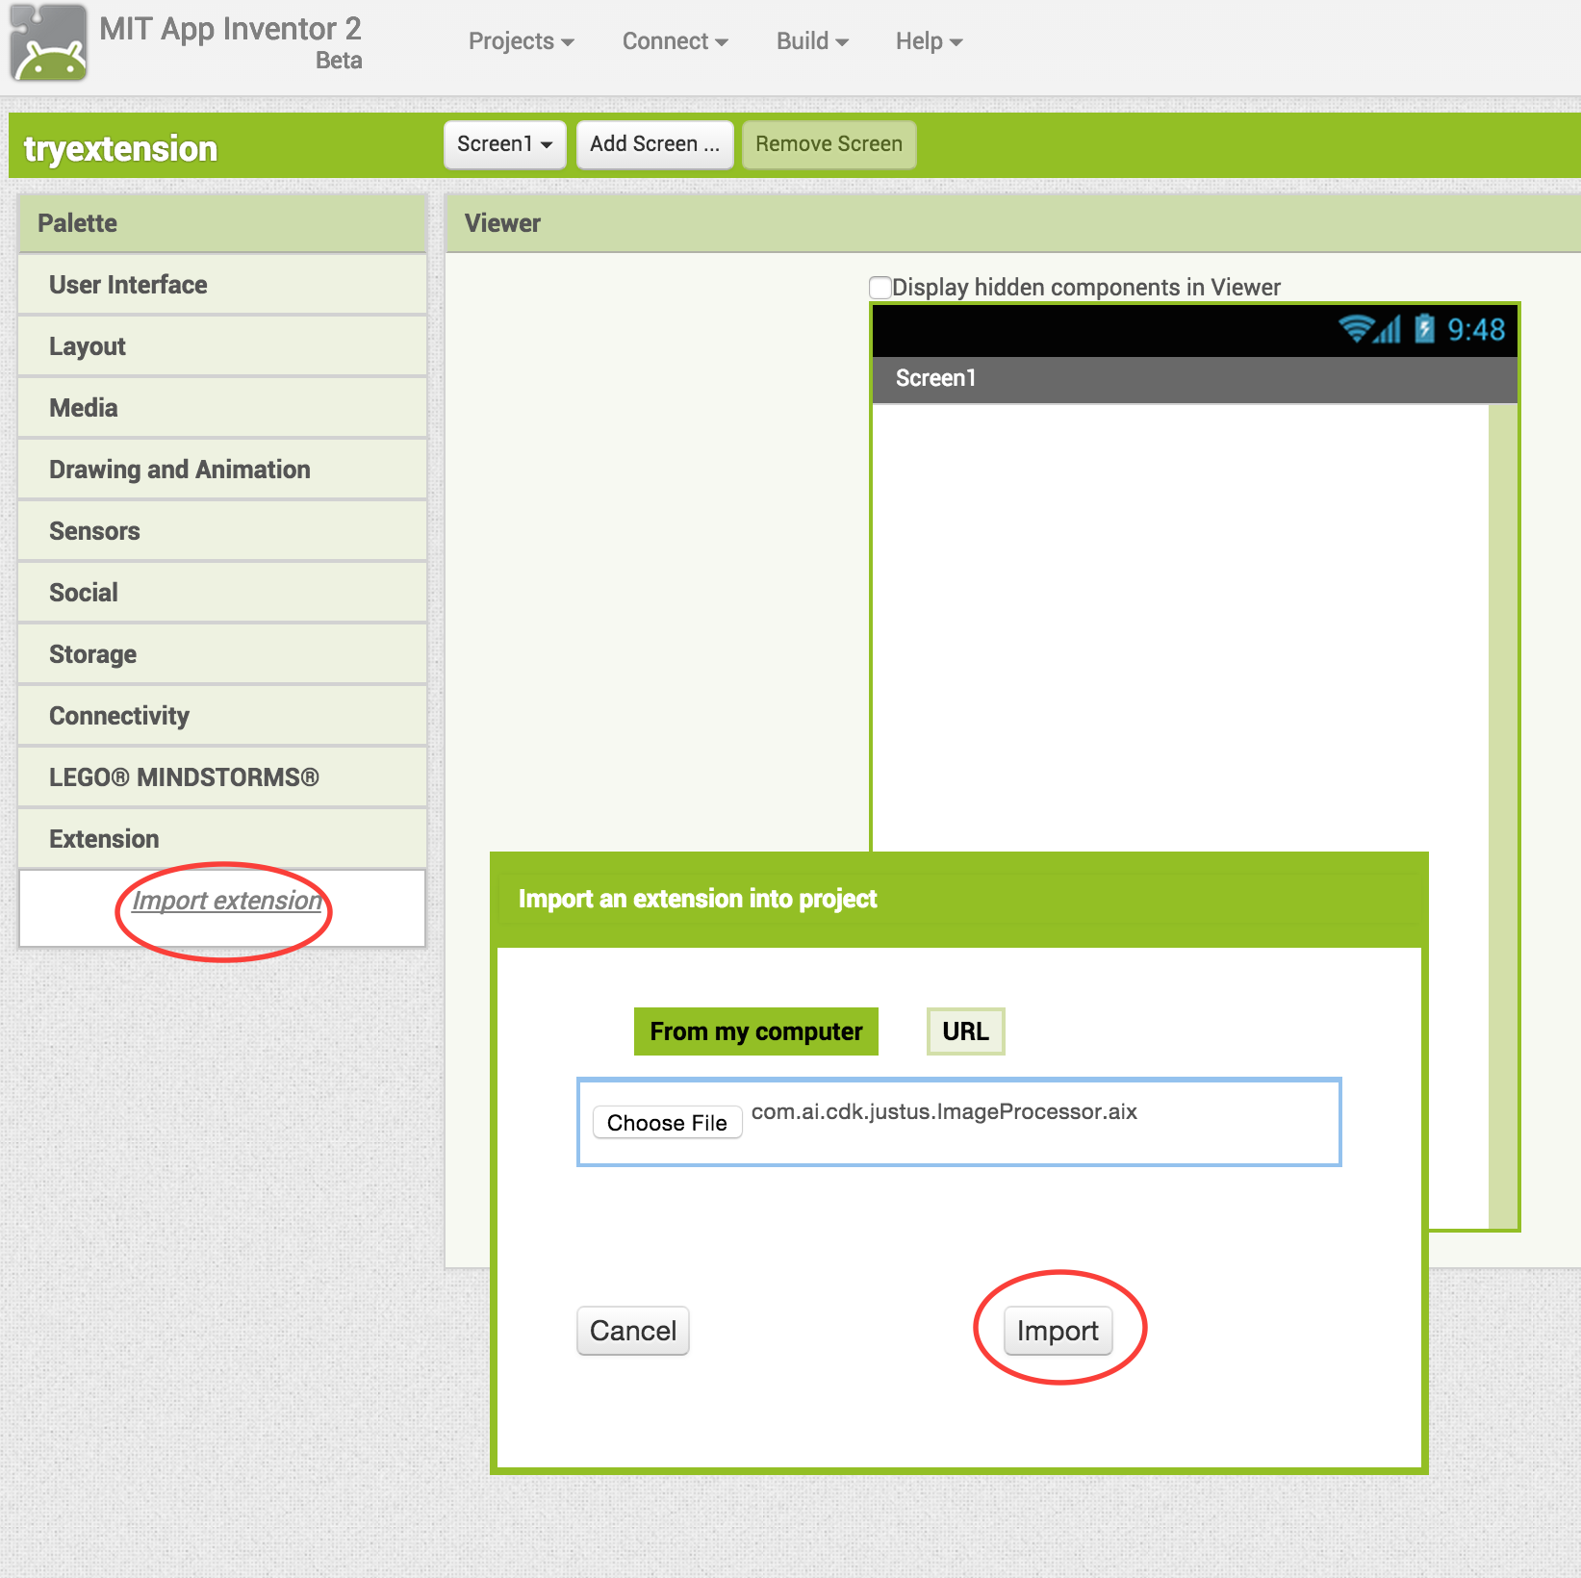The height and width of the screenshot is (1578, 1581).
Task: Expand the Drawing and Animation section
Action: coord(222,470)
